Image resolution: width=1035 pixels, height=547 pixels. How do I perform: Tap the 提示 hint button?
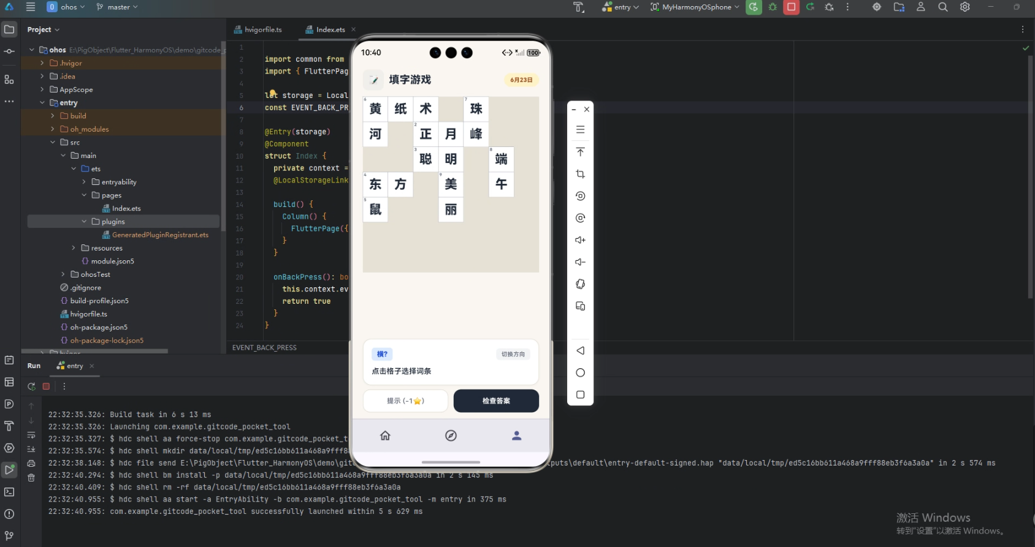(x=405, y=401)
